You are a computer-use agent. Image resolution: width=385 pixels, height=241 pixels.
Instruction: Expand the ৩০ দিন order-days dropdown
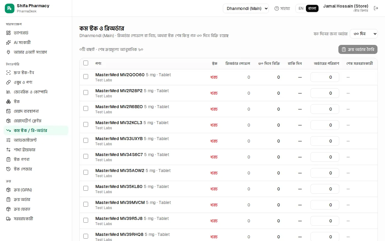tap(364, 34)
